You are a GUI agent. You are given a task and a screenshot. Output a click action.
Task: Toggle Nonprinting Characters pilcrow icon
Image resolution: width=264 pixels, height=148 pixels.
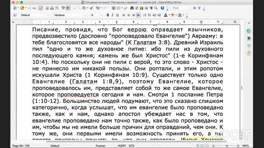tap(151, 8)
